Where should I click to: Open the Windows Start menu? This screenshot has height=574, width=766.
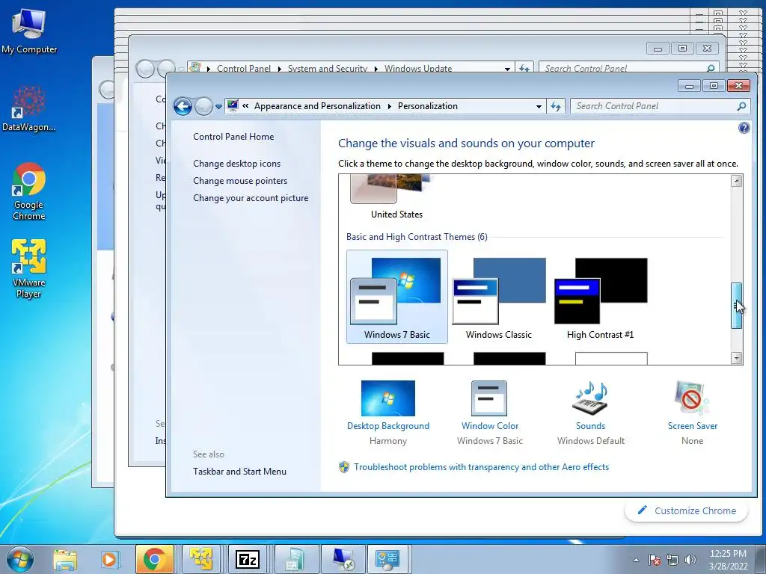tap(19, 559)
